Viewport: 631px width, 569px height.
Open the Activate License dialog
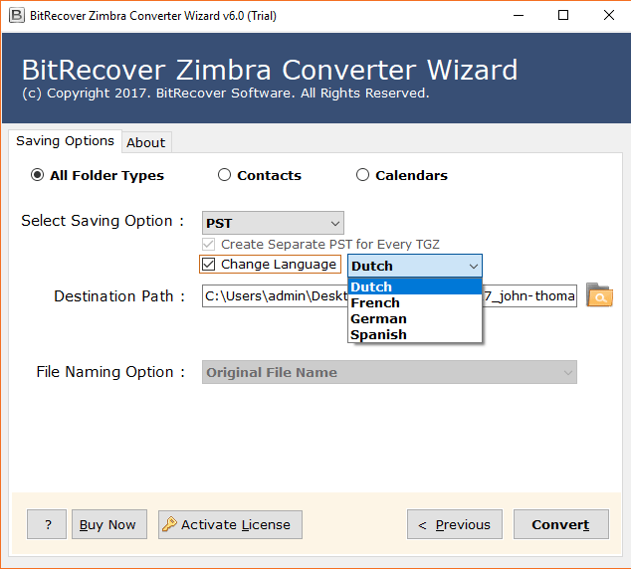(x=230, y=524)
